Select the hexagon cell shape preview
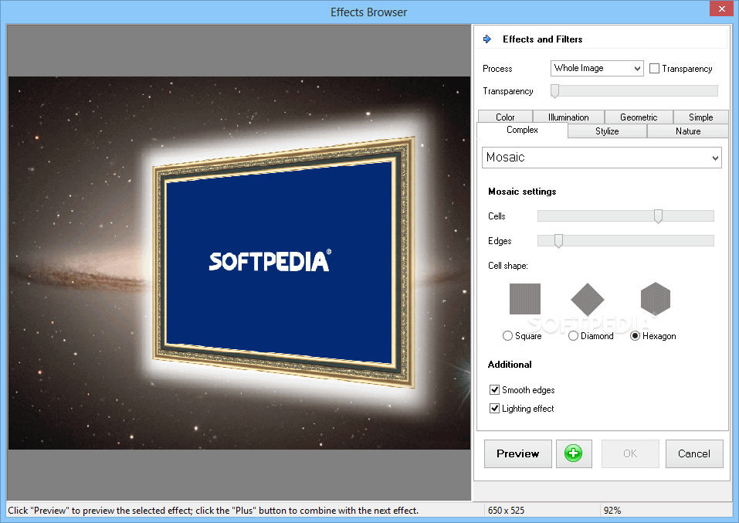Viewport: 739px width, 523px height. tap(655, 298)
